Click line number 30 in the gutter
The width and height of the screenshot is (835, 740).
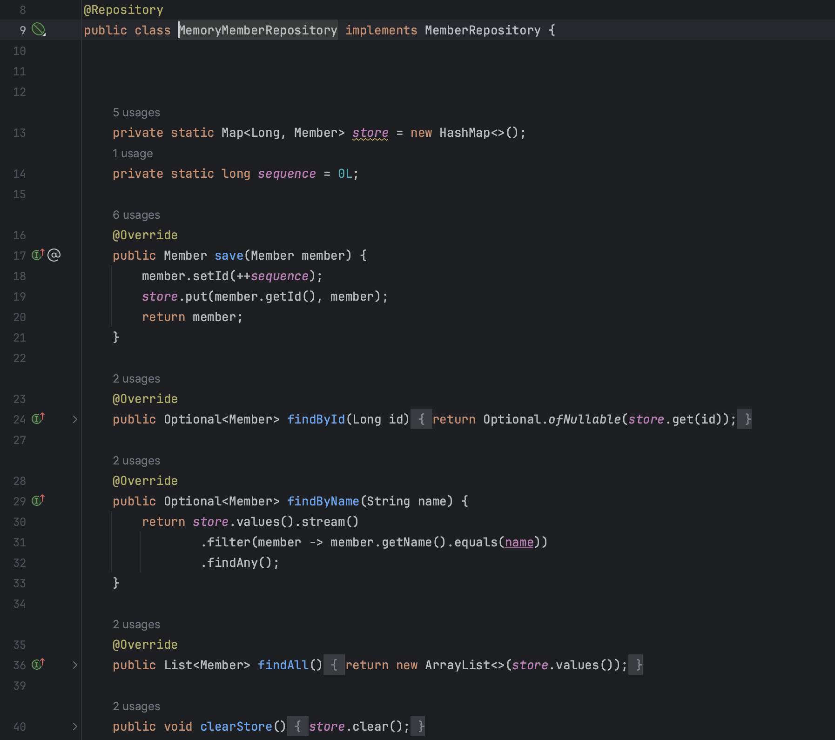(20, 522)
